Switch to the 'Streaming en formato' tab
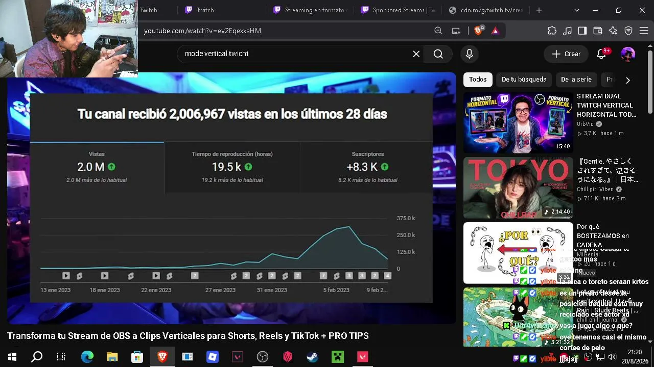 309,10
